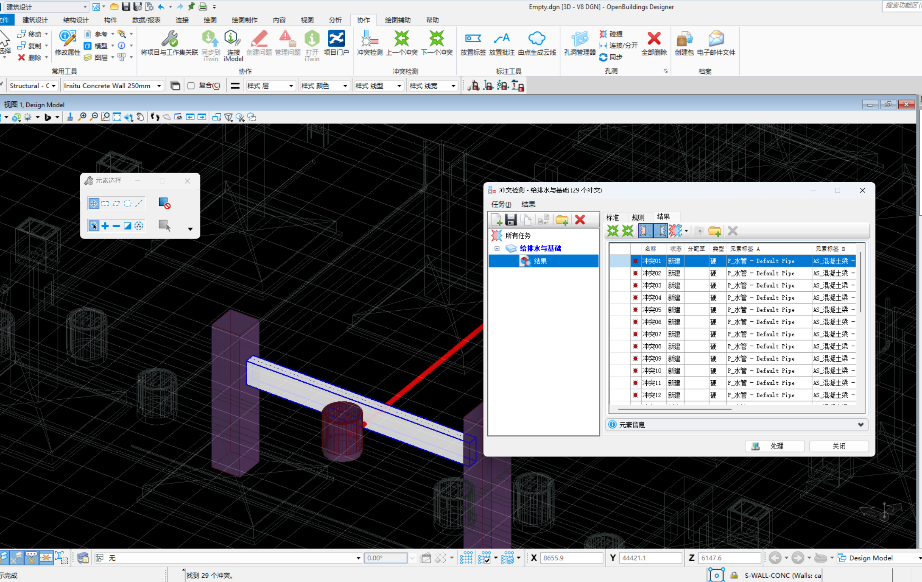Toggle the compound (复合) checkbox
Image resolution: width=922 pixels, height=582 pixels.
tap(191, 86)
